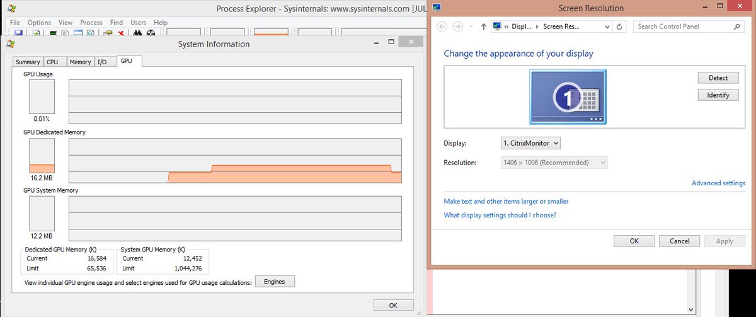Image resolution: width=756 pixels, height=317 pixels.
Task: Click the Refresh button beside the address bar
Action: 620,26
